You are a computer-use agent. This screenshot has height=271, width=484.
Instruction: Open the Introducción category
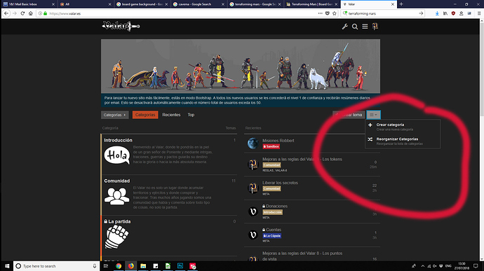coord(119,140)
